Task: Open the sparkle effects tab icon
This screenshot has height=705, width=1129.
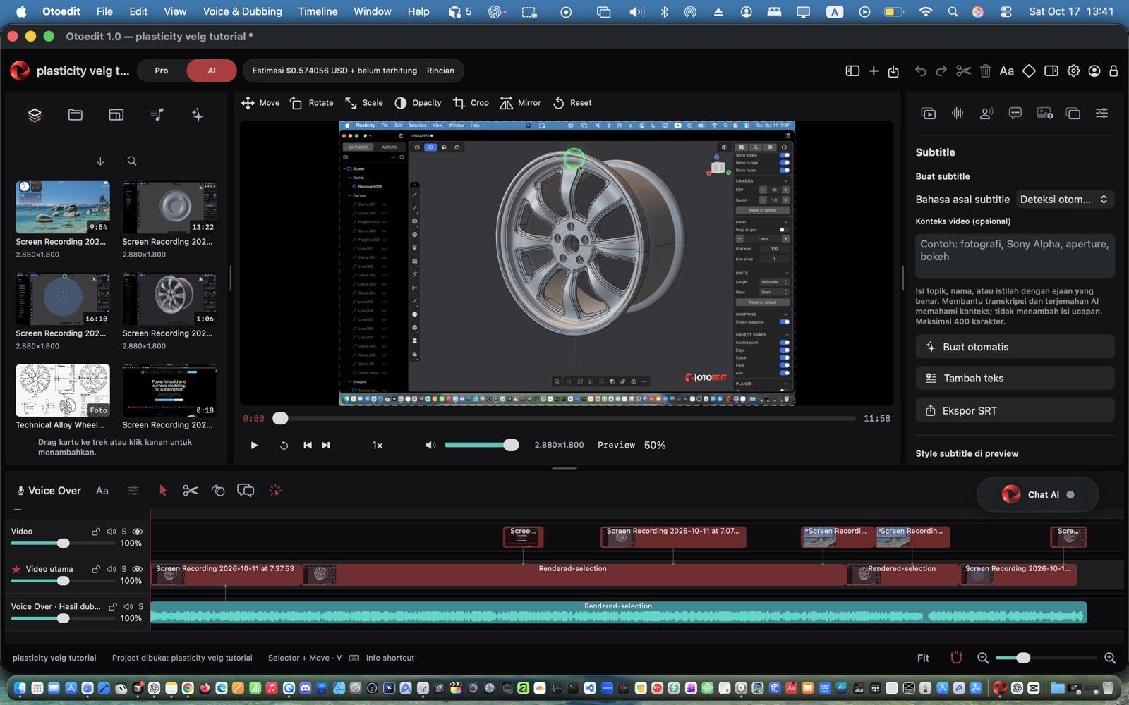Action: click(198, 115)
